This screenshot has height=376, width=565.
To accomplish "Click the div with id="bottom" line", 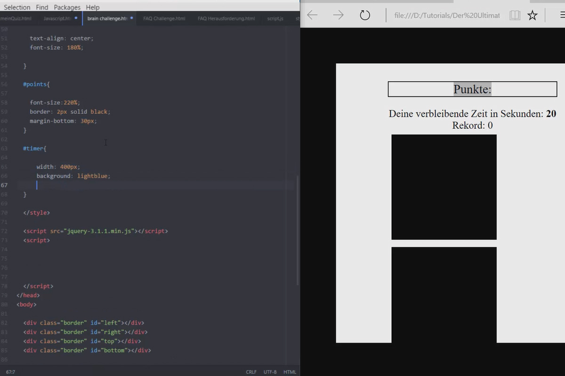I will tap(87, 350).
